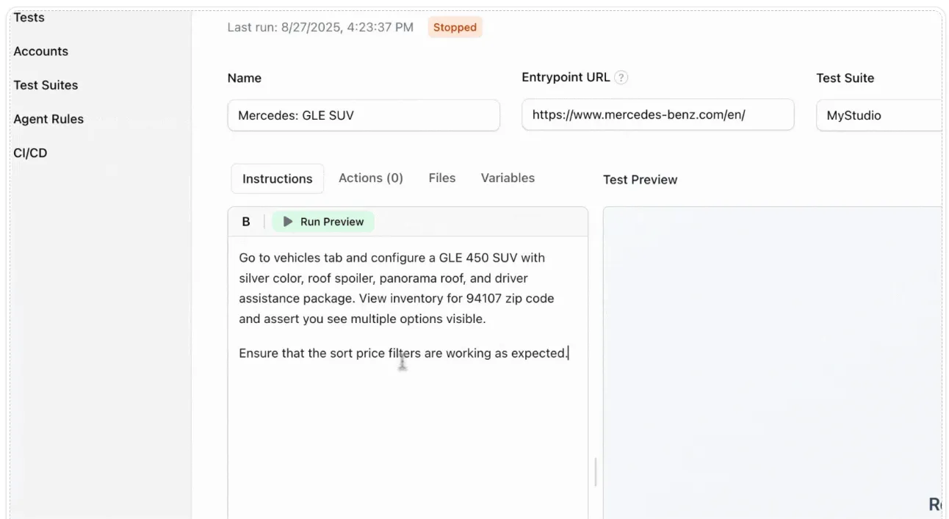Focus the Entrypoint URL input field
This screenshot has width=949, height=519.
coord(657,115)
